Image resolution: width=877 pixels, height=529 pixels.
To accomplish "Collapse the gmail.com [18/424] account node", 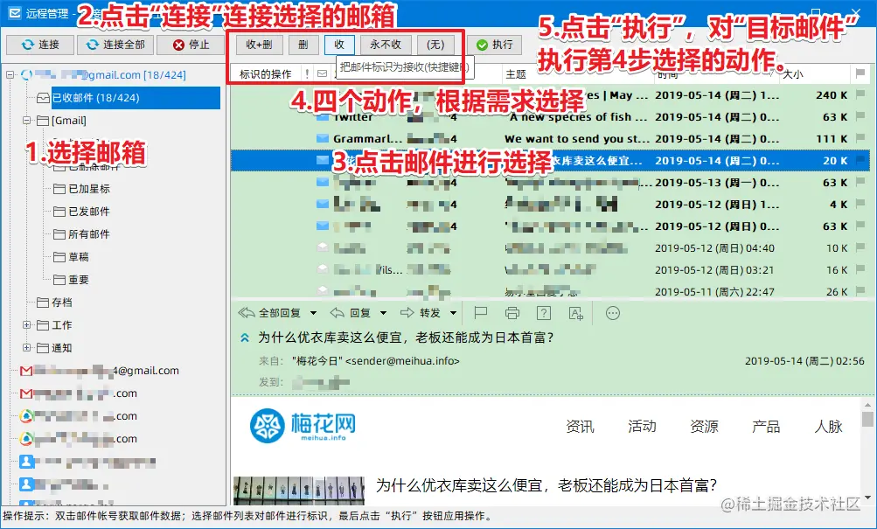I will 10,75.
